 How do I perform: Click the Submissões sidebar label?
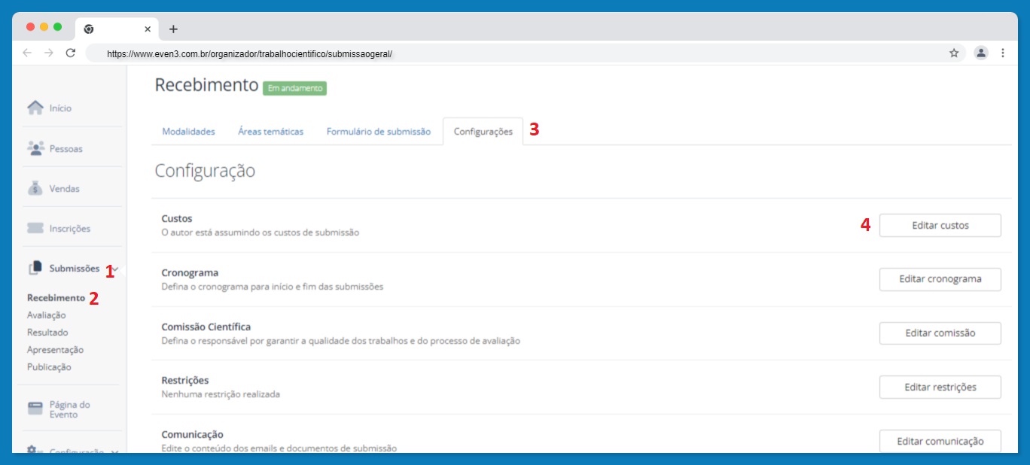point(74,269)
